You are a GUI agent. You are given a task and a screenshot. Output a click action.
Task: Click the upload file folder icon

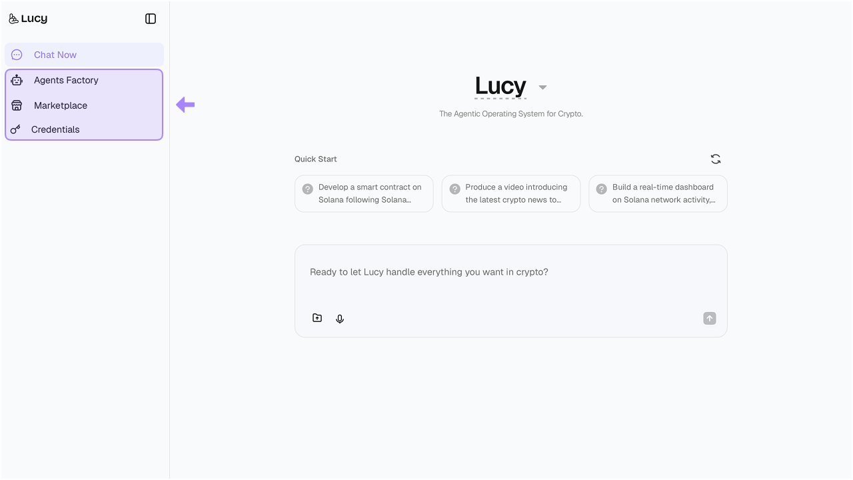point(317,318)
